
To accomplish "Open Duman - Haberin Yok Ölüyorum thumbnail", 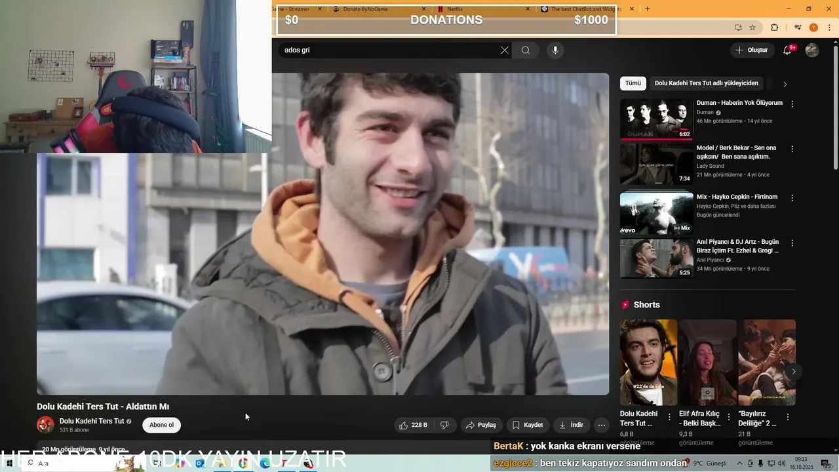I will pyautogui.click(x=656, y=119).
